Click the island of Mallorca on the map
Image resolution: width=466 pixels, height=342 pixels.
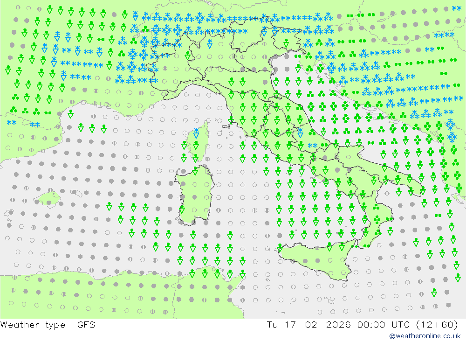pos(48,199)
